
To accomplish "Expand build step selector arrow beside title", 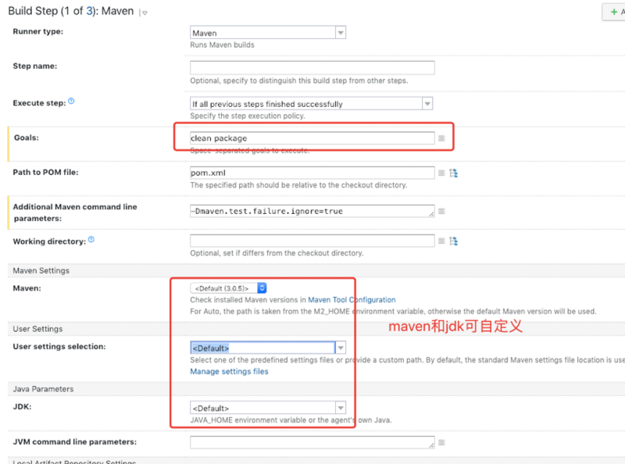I will click(x=143, y=12).
